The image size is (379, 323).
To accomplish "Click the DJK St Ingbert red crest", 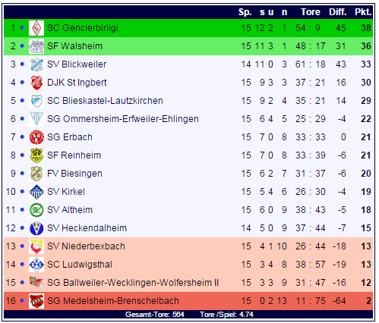I will [36, 83].
